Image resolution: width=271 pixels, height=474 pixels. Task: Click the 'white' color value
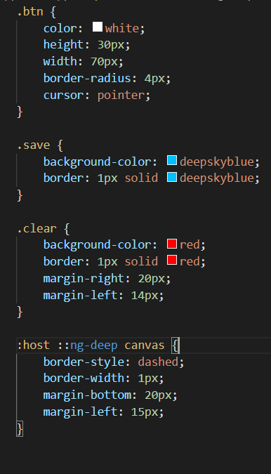coord(121,28)
